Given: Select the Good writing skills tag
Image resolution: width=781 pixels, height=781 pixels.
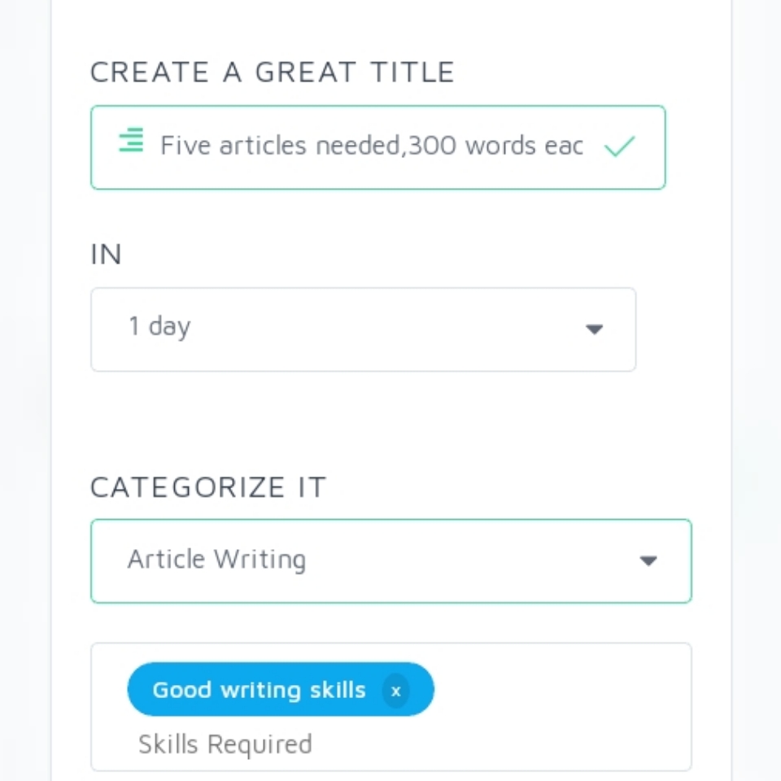Looking at the screenshot, I should 259,690.
